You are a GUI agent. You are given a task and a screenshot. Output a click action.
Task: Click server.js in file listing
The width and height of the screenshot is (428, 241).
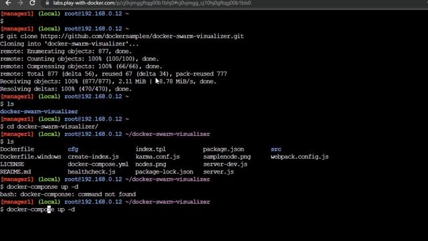point(219,172)
